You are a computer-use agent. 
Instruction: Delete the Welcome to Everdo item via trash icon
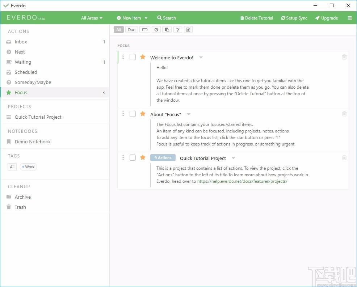click(x=344, y=57)
